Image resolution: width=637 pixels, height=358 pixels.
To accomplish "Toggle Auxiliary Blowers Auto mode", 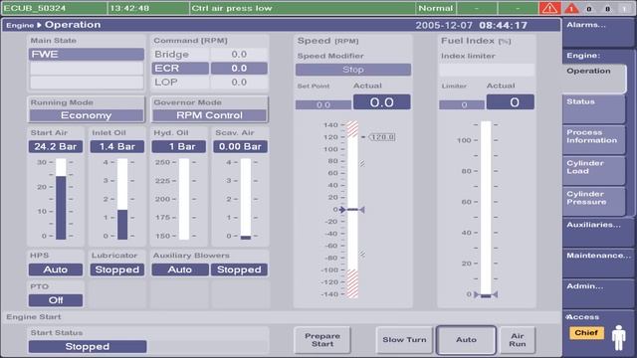I will click(180, 269).
